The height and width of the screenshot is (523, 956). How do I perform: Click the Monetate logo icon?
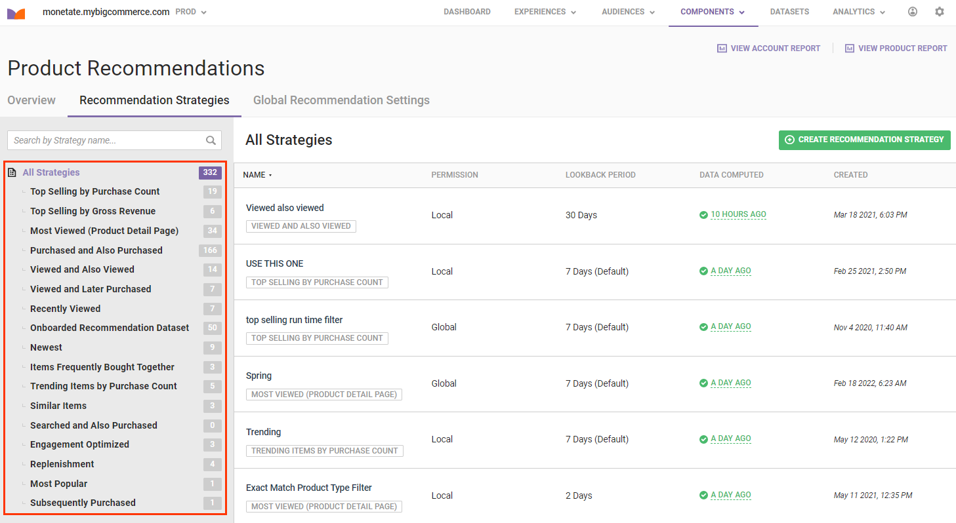(16, 12)
